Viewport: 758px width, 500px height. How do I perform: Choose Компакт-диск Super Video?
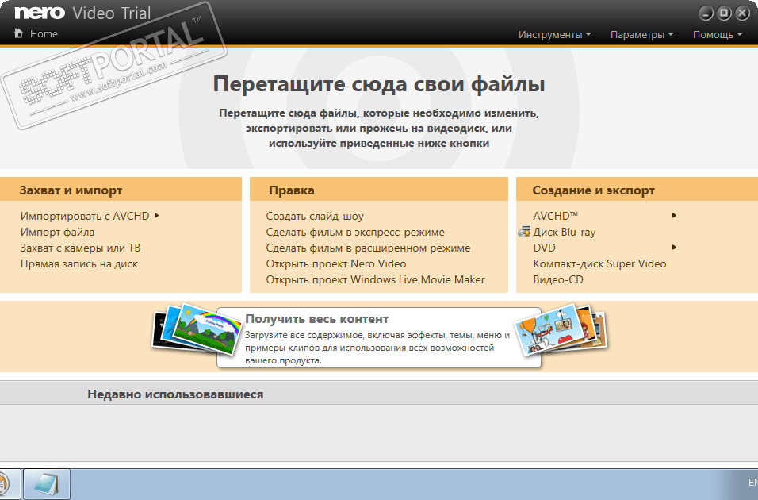coord(599,263)
